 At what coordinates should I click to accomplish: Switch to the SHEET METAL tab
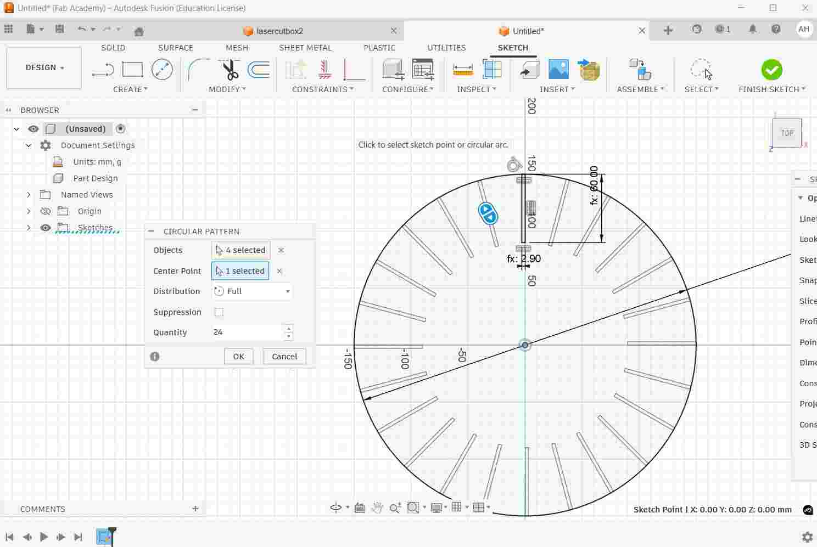[305, 48]
